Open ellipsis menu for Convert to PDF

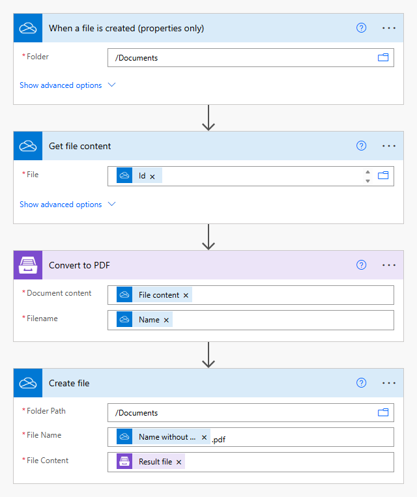(388, 265)
